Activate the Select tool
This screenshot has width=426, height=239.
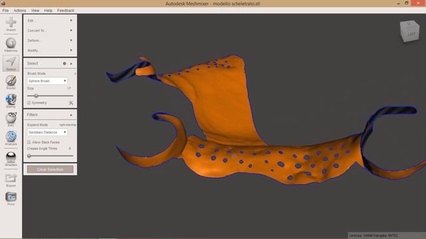(11, 64)
